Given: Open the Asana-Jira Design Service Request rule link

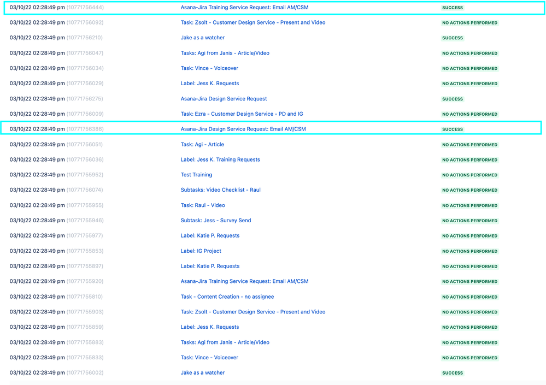Looking at the screenshot, I should 224,99.
